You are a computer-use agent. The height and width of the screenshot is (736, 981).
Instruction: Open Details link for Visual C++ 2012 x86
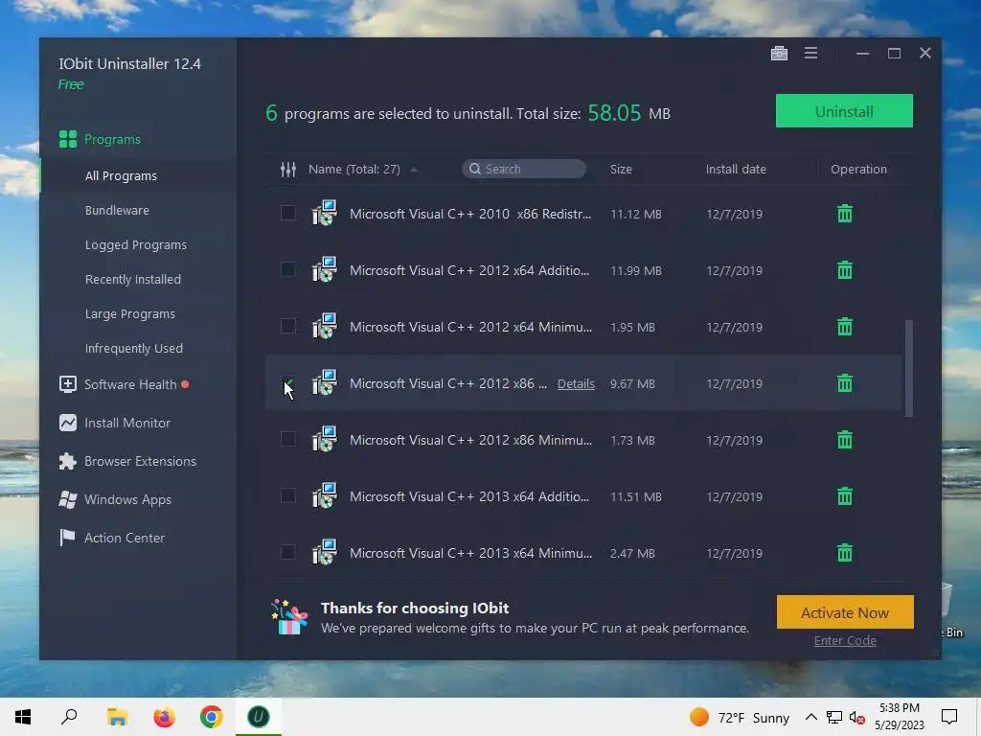click(x=576, y=383)
